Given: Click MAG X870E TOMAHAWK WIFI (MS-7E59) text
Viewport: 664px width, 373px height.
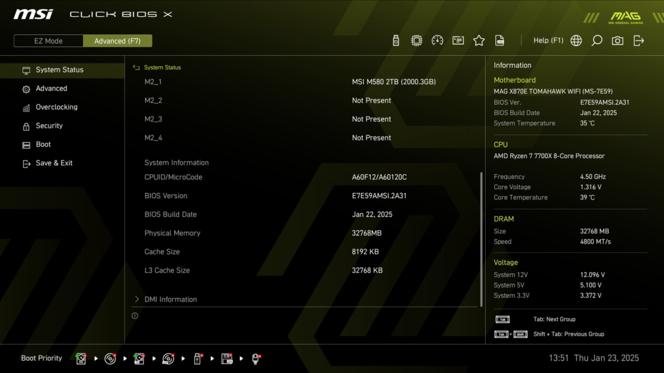Looking at the screenshot, I should click(553, 91).
